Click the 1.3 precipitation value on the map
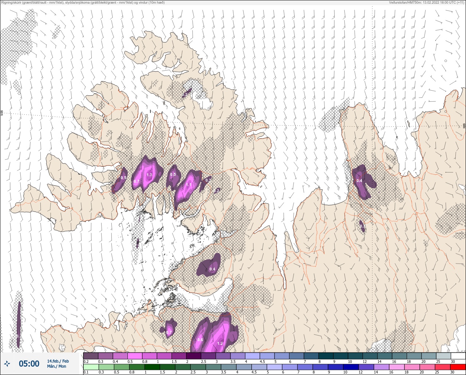This screenshot has height=375, width=466. (149, 175)
